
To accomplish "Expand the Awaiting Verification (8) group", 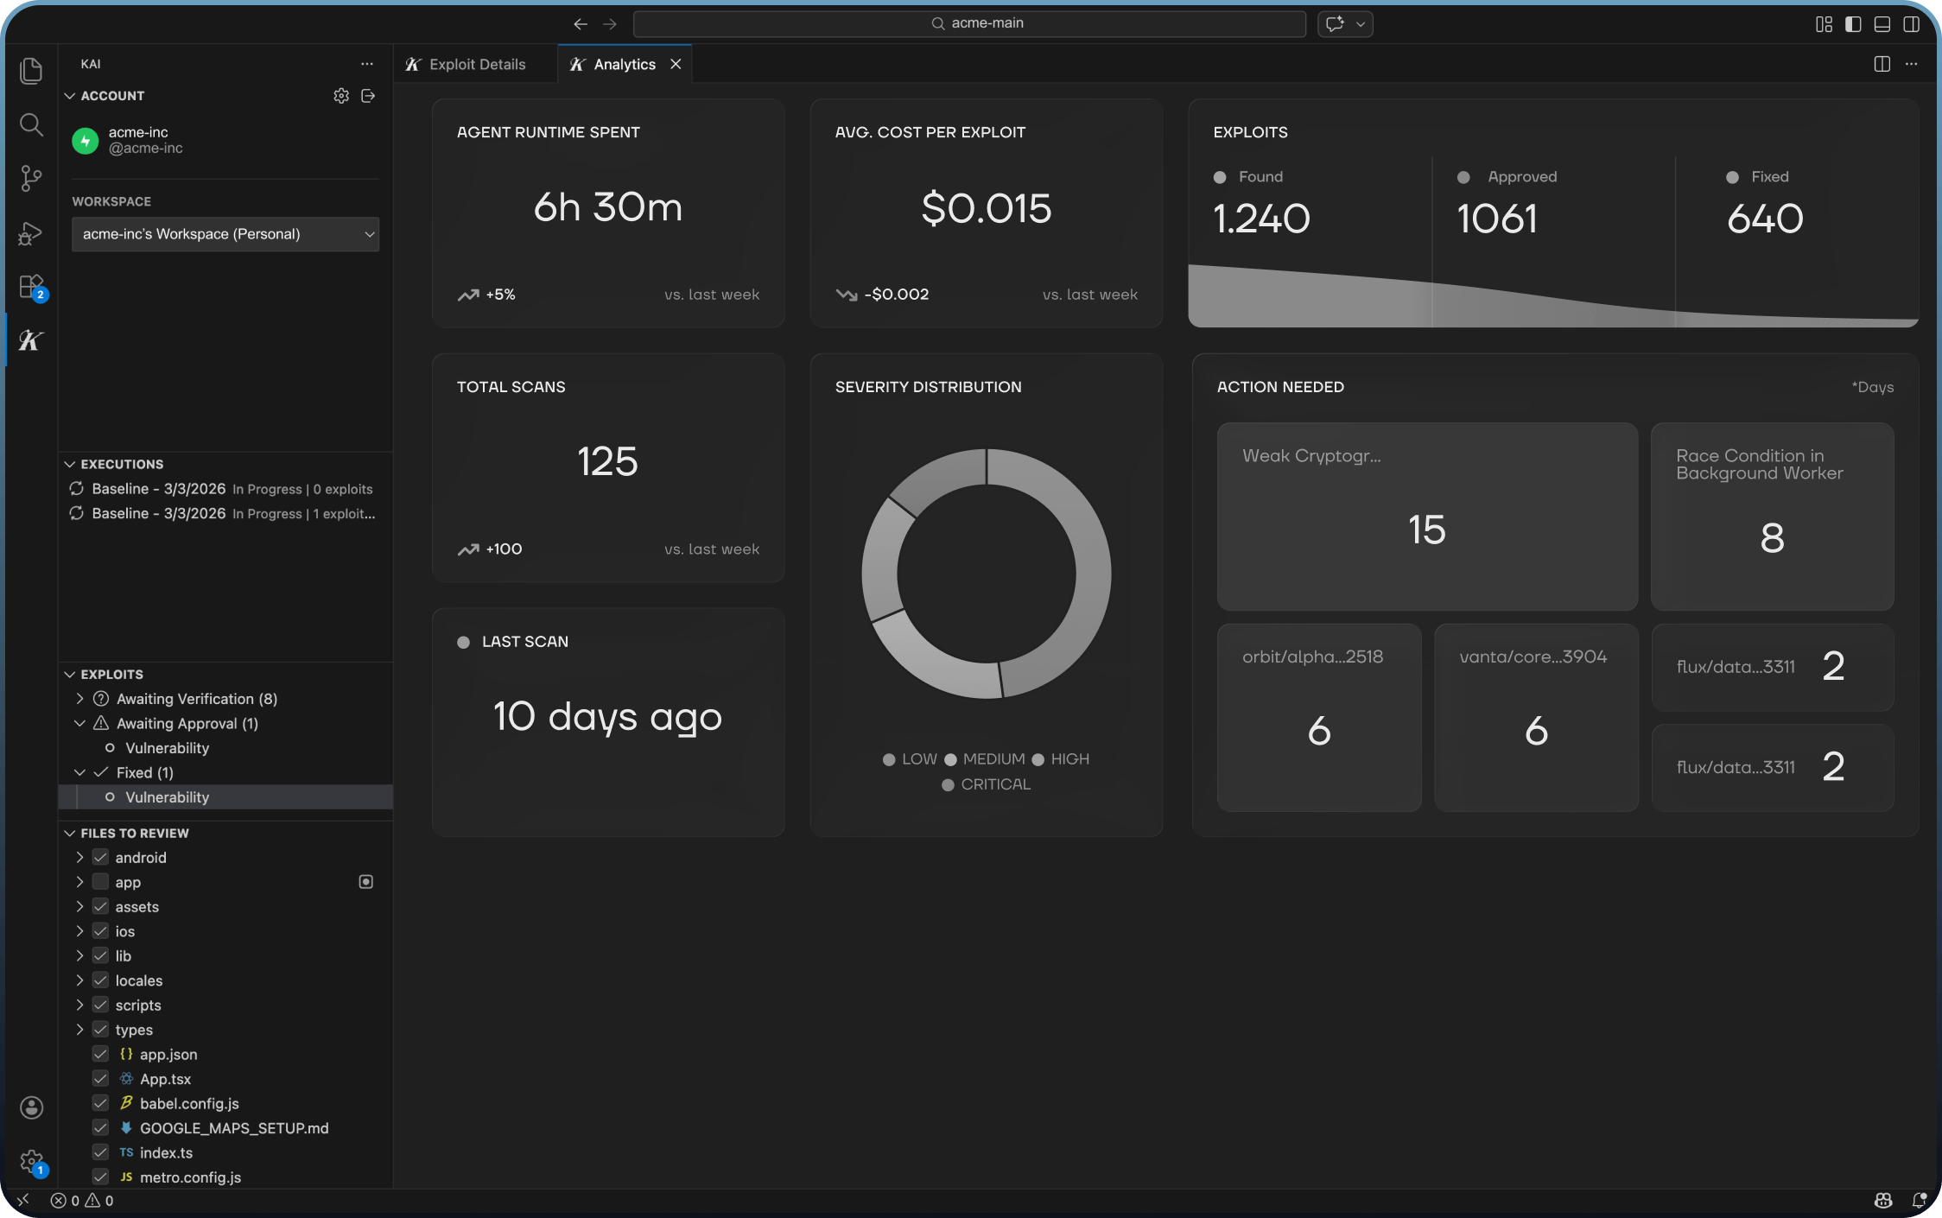I will (x=79, y=698).
